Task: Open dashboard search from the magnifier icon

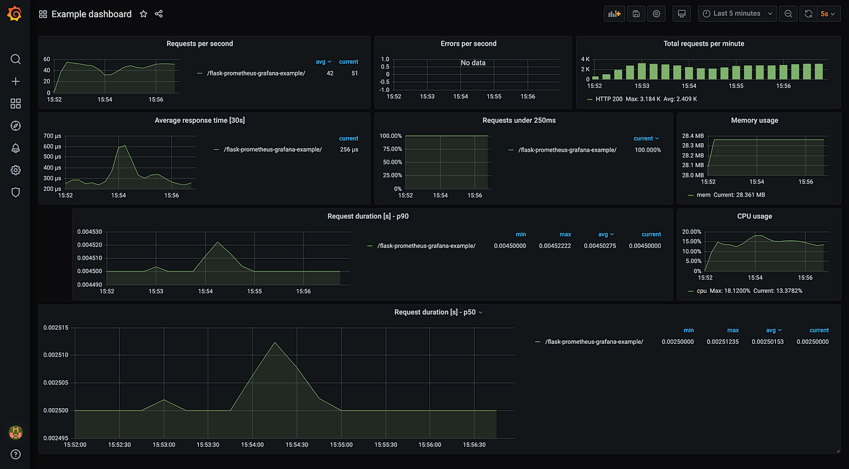Action: tap(15, 59)
